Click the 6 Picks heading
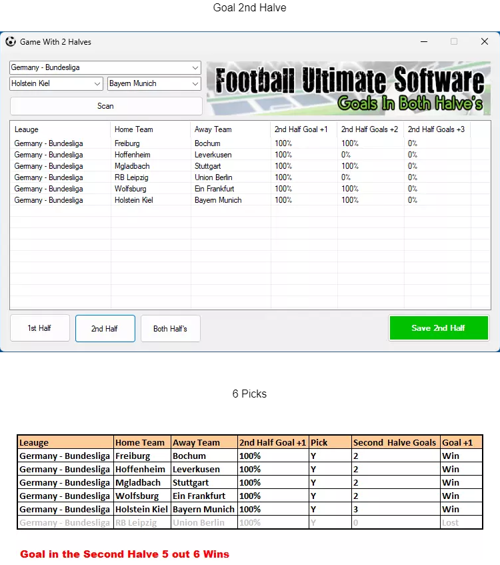 pyautogui.click(x=249, y=394)
